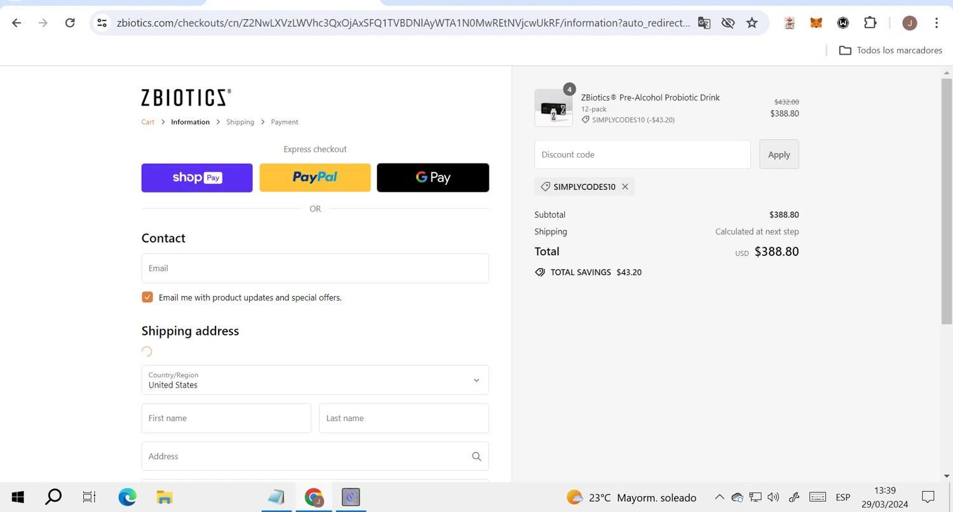The height and width of the screenshot is (512, 953).
Task: Switch to Chrome in the taskbar
Action: click(314, 497)
